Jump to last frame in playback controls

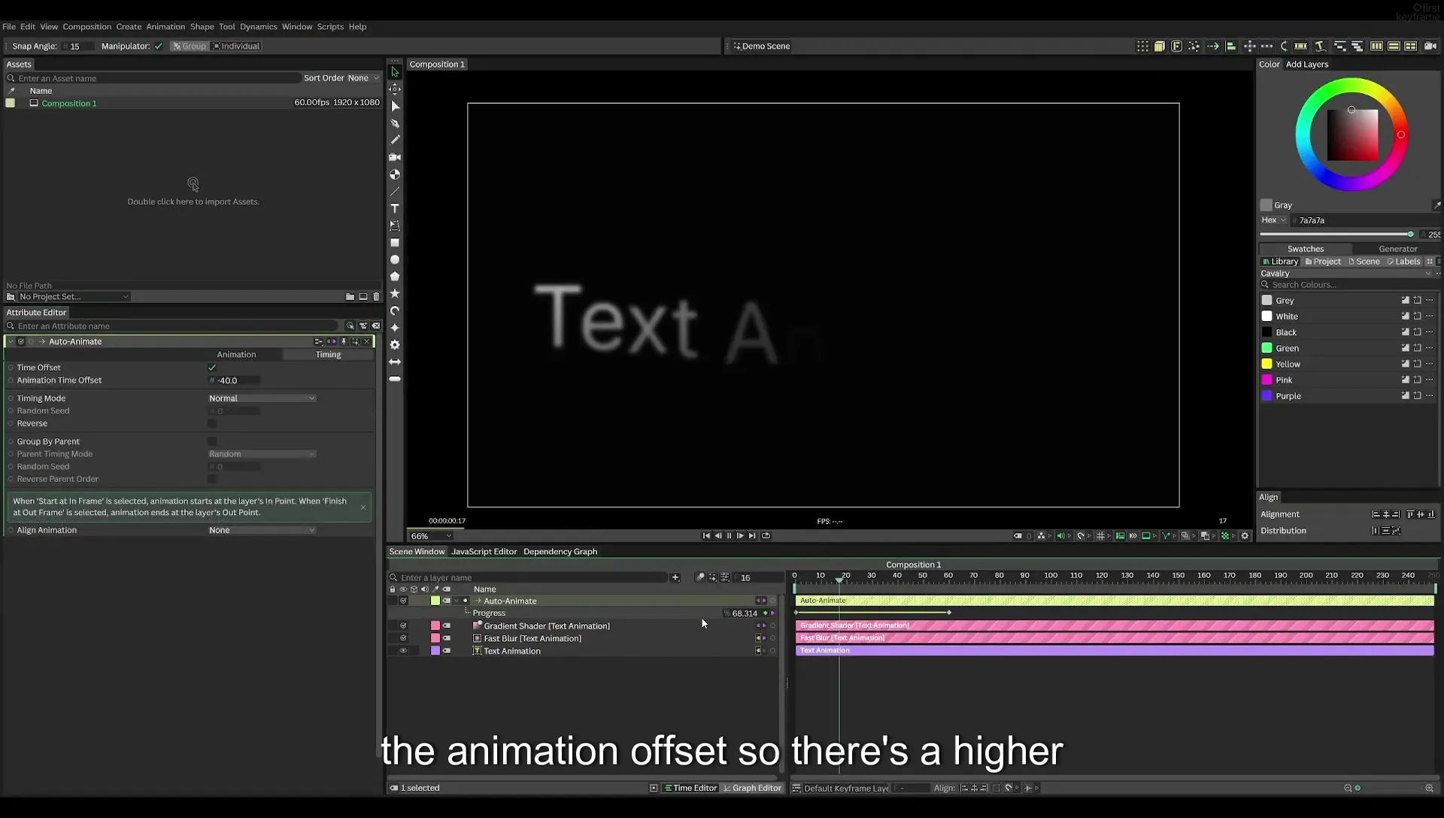[x=752, y=536]
